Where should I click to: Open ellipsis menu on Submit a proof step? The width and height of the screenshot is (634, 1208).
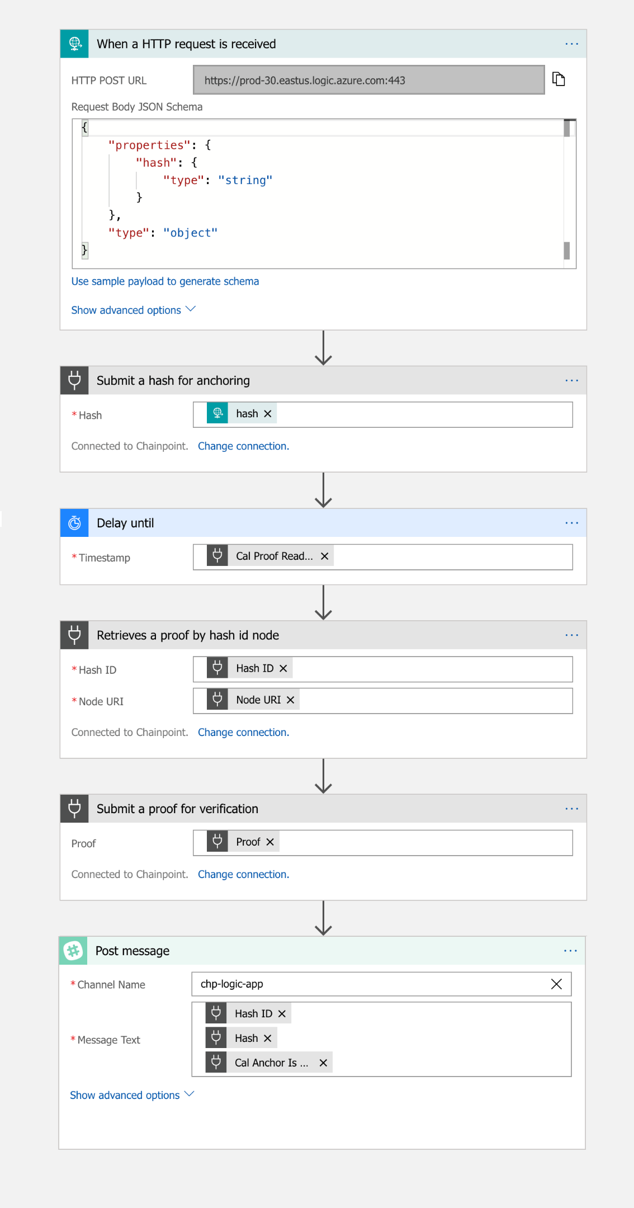pyautogui.click(x=571, y=809)
